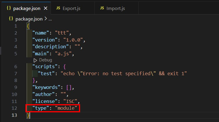Viewport: 219px width, 122px height.
Task: Click line number 13 in the gutter
Action: [x=14, y=115]
